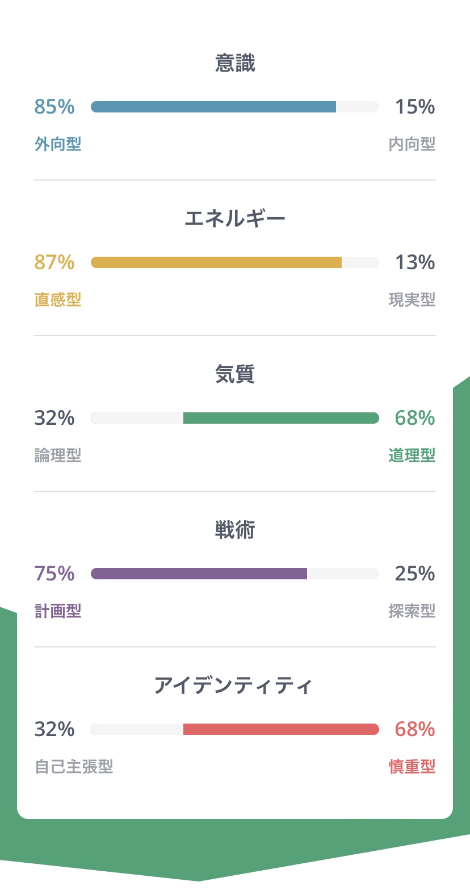This screenshot has height=890, width=470.
Task: Click the 87% value for 直感型
Action: (x=54, y=262)
